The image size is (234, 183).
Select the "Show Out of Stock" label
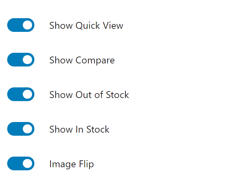pyautogui.click(x=89, y=95)
